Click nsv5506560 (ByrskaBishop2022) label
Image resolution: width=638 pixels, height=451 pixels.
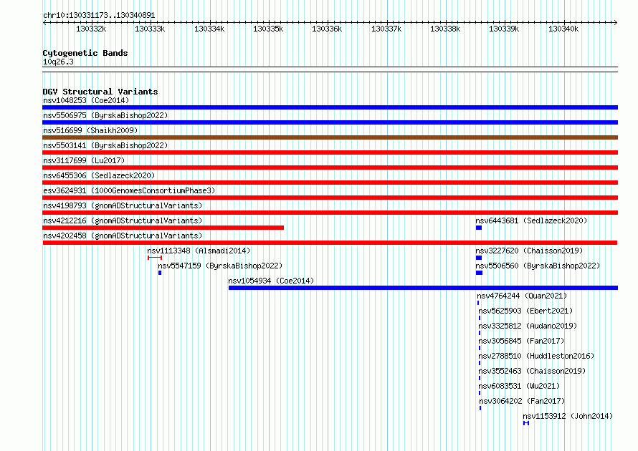(x=538, y=266)
